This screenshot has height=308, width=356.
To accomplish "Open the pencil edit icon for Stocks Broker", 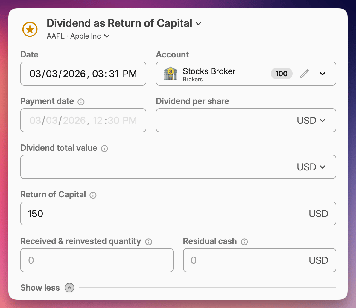I will pos(304,74).
